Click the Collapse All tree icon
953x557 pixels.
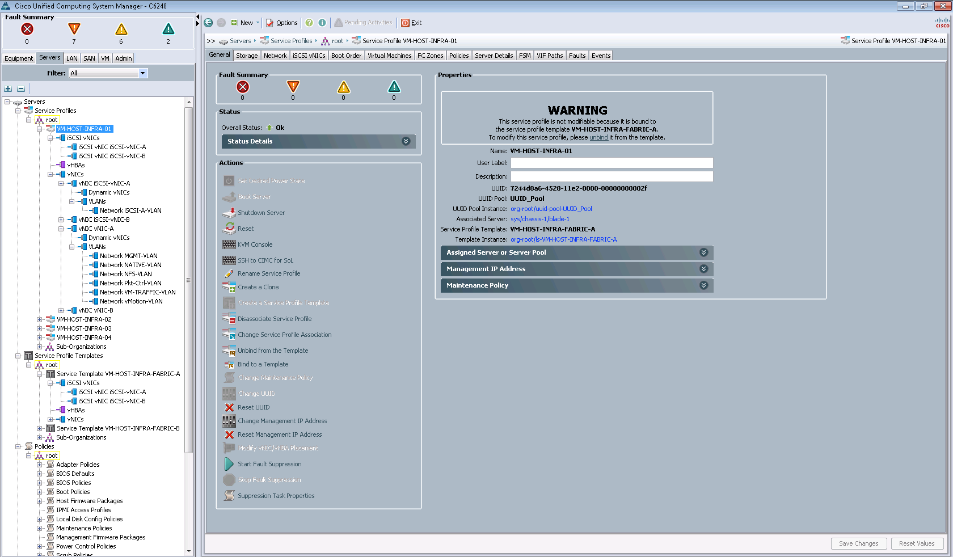[21, 88]
